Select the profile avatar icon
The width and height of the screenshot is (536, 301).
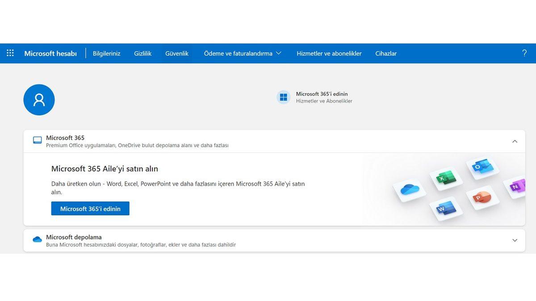pyautogui.click(x=39, y=99)
